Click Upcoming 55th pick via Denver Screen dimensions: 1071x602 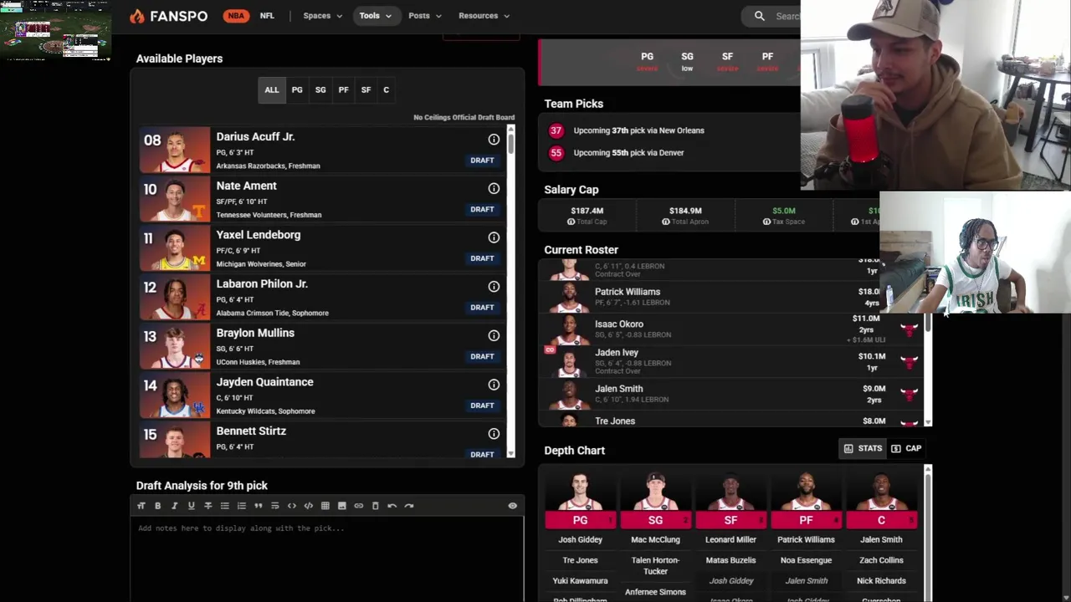[x=628, y=153]
